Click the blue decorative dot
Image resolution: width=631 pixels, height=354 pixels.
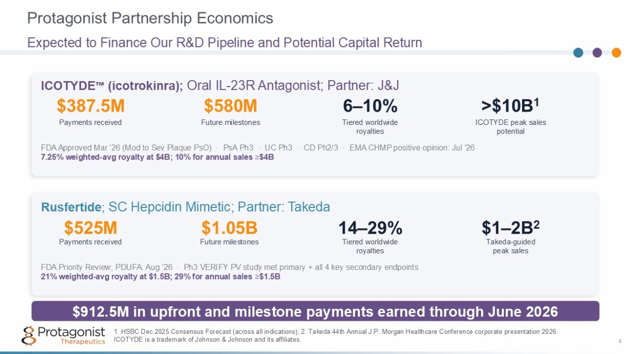579,52
